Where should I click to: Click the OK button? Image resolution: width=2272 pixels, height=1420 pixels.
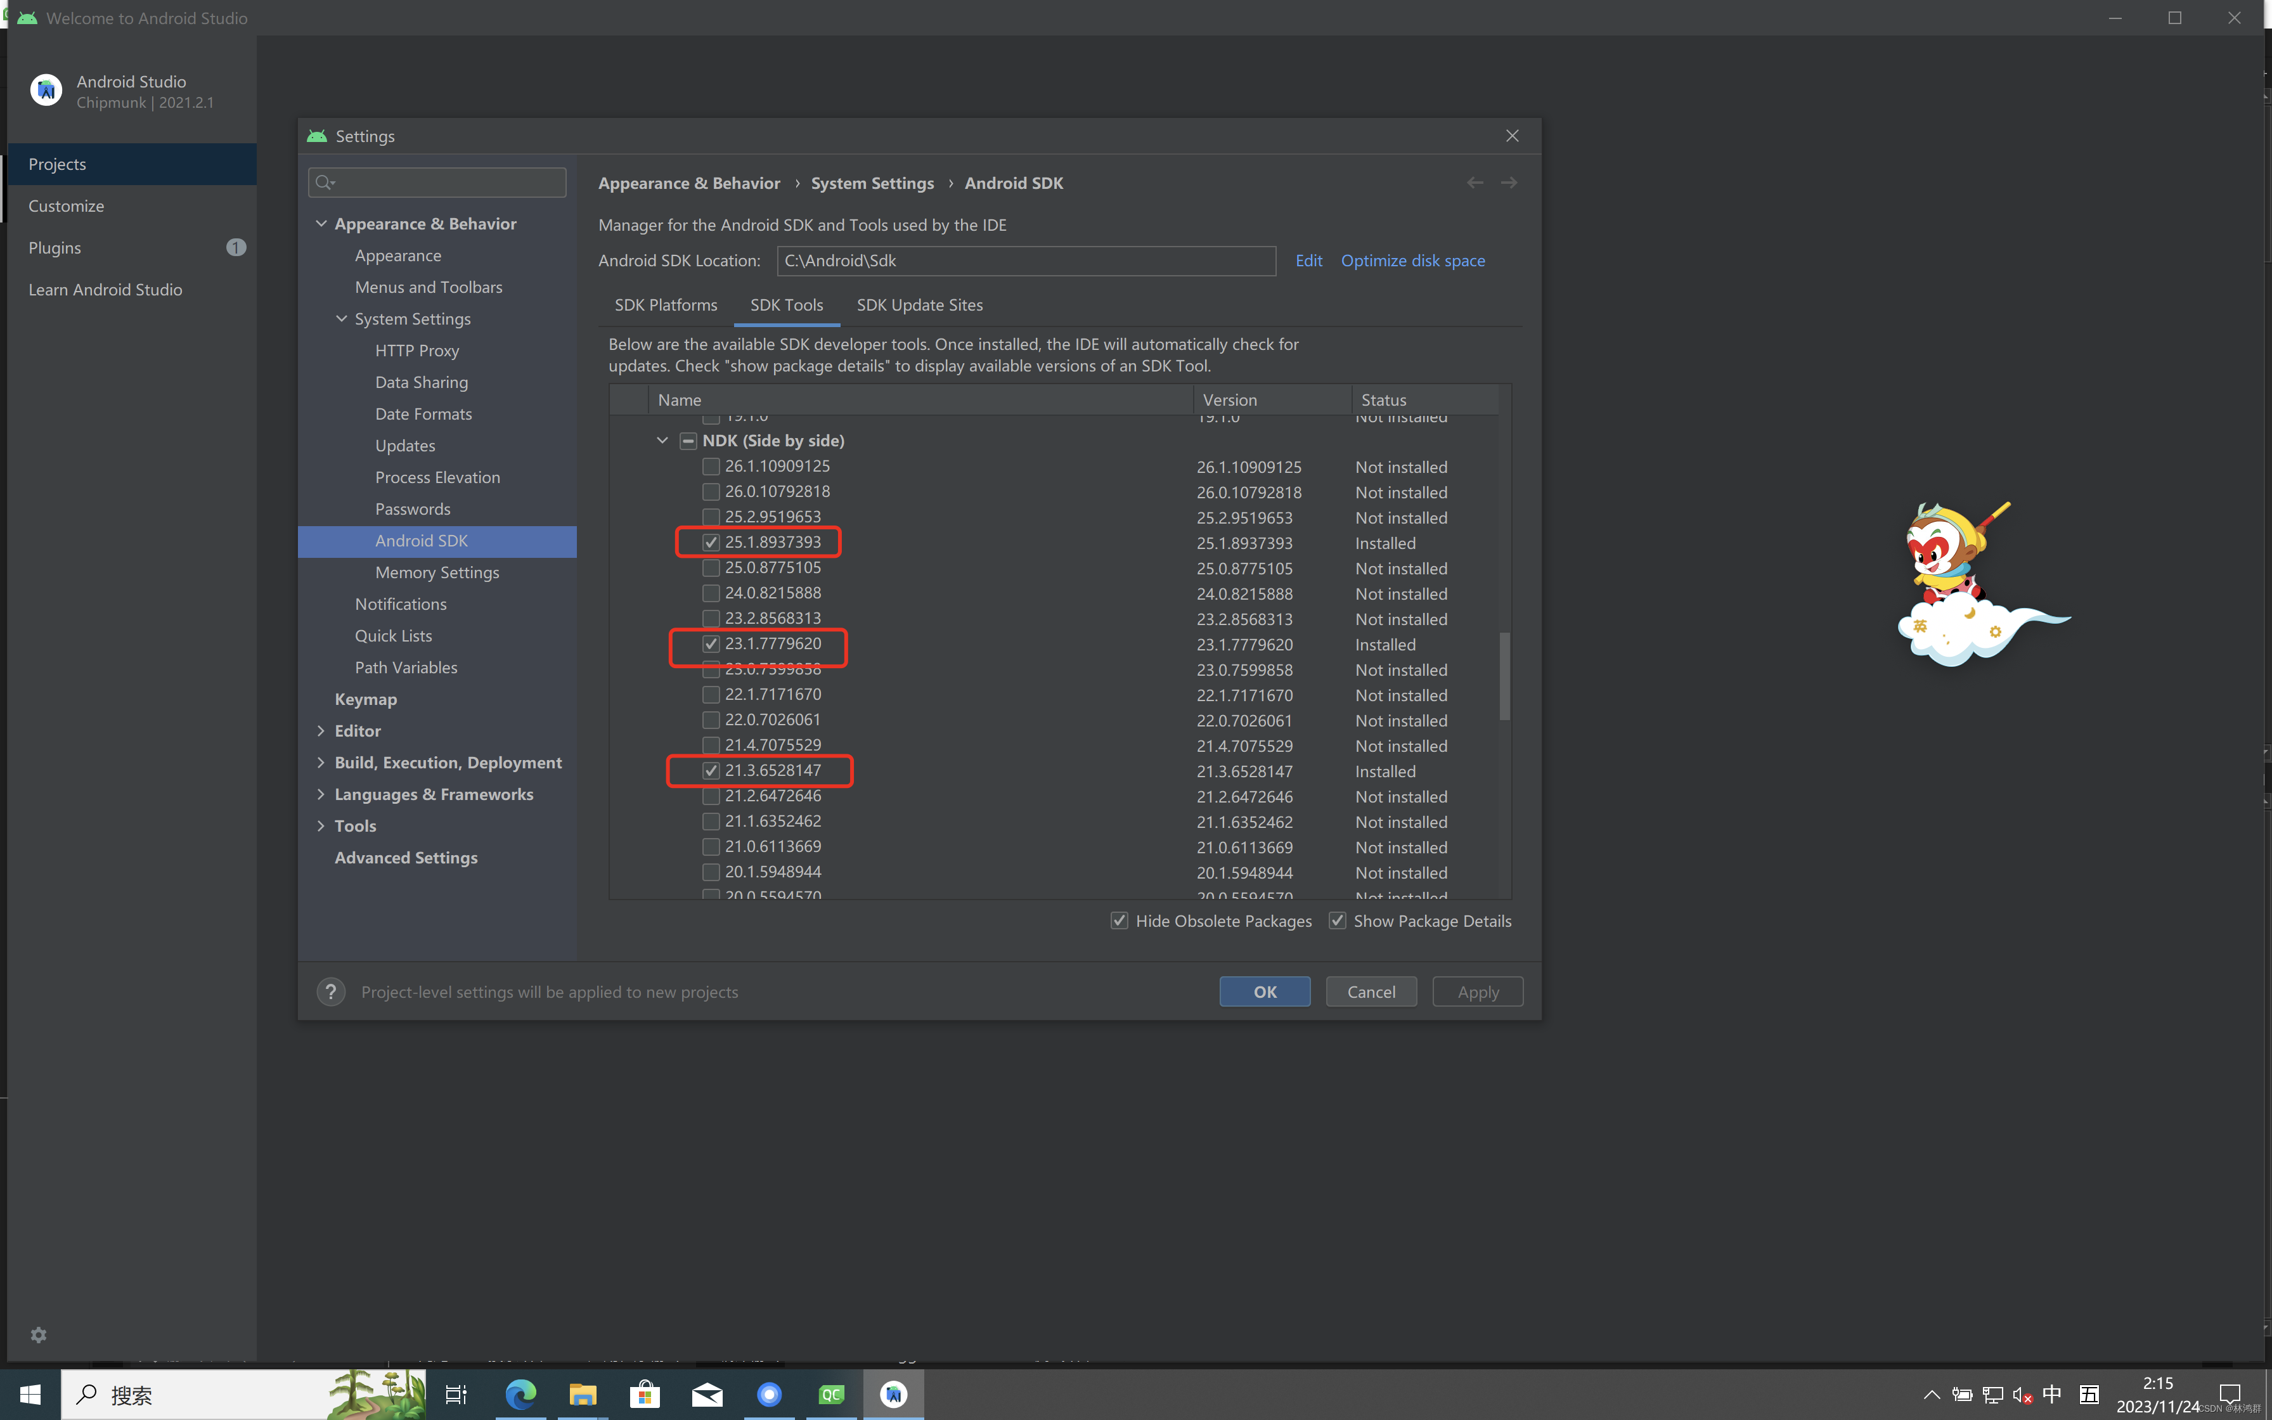click(x=1265, y=991)
